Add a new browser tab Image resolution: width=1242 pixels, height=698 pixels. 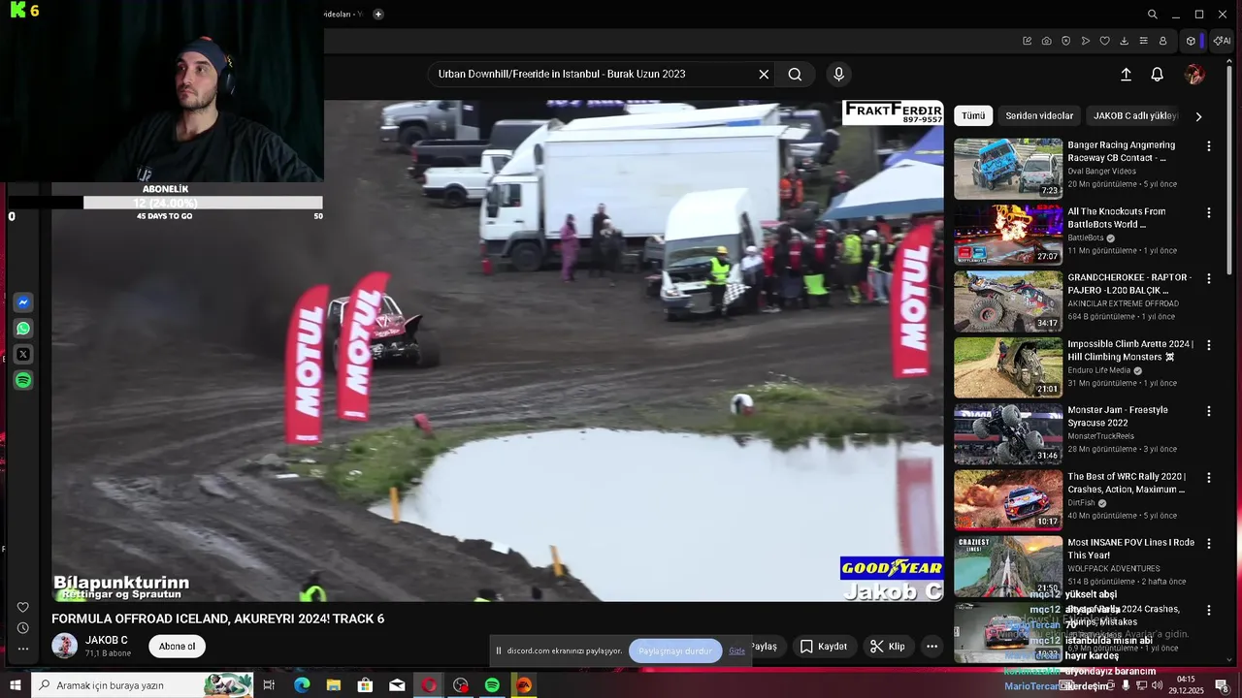point(377,15)
